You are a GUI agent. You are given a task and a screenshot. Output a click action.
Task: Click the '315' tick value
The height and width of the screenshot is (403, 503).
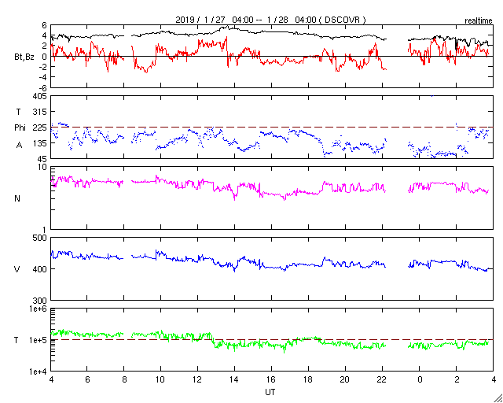(x=39, y=112)
